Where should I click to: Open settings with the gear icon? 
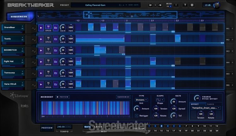click(192, 5)
